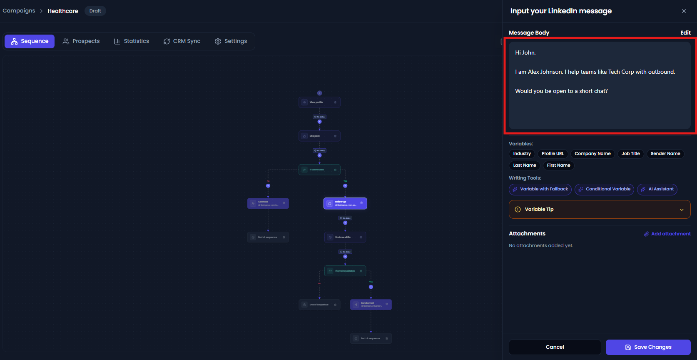Delete the Send email step using trash icon
Screen dimensions: 697x360
click(x=387, y=304)
